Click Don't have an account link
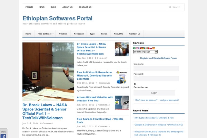 pos(146,100)
